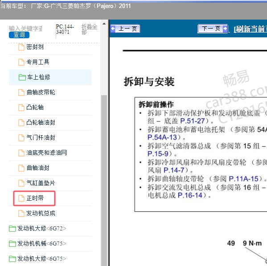Open the 凸轮轴油封 page
The width and height of the screenshot is (267, 266).
41,123
